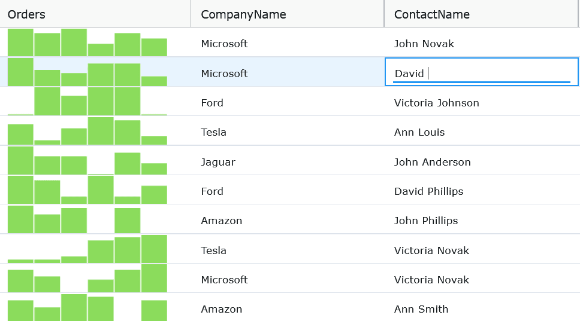Viewport: 580px width, 321px height.
Task: Click the Orders column header
Action: 95,14
